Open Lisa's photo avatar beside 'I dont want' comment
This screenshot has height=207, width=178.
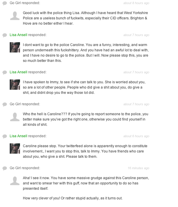(x=15, y=47)
